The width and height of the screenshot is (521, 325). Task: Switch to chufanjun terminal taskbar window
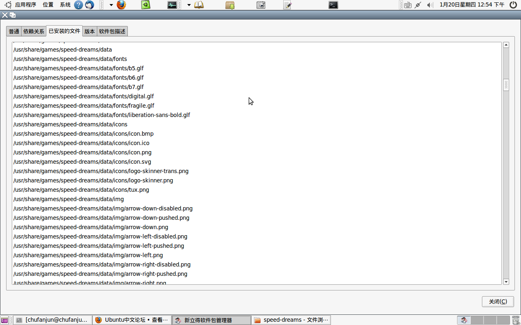[x=53, y=320]
